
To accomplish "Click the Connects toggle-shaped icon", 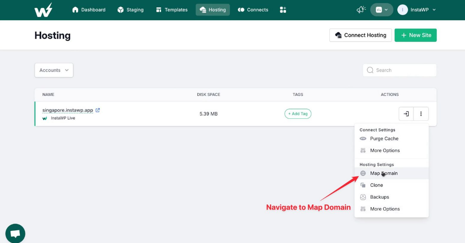I will (x=241, y=10).
